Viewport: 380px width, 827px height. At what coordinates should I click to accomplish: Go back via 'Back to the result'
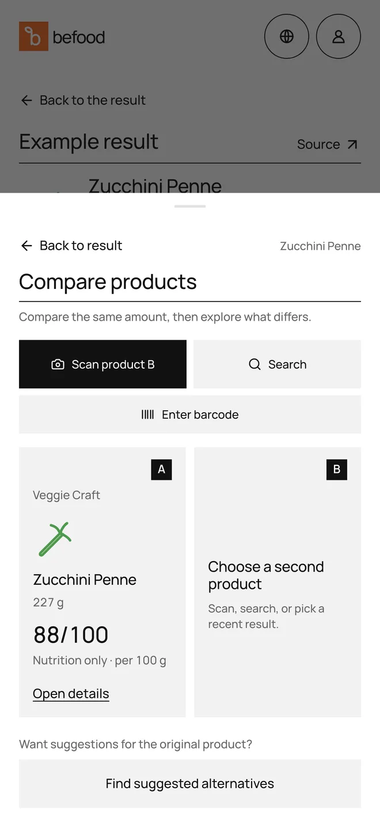tap(83, 100)
